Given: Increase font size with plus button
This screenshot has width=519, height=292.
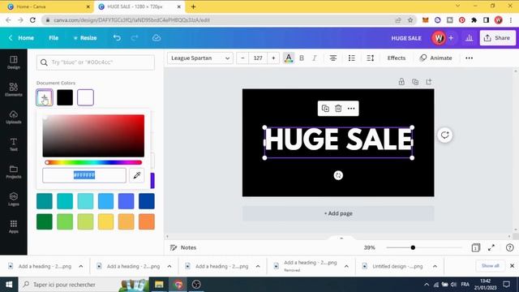Looking at the screenshot, I should point(273,58).
